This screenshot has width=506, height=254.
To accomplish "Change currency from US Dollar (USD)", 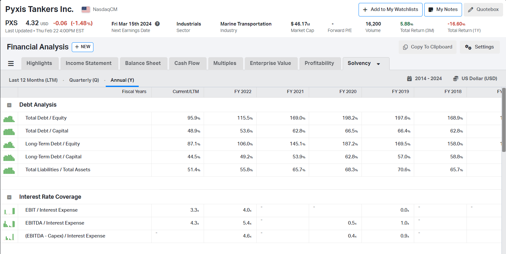I will coord(475,79).
